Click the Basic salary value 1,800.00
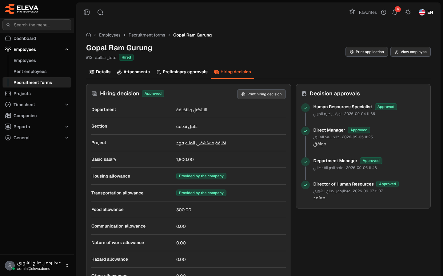The height and width of the screenshot is (276, 443). tap(185, 159)
